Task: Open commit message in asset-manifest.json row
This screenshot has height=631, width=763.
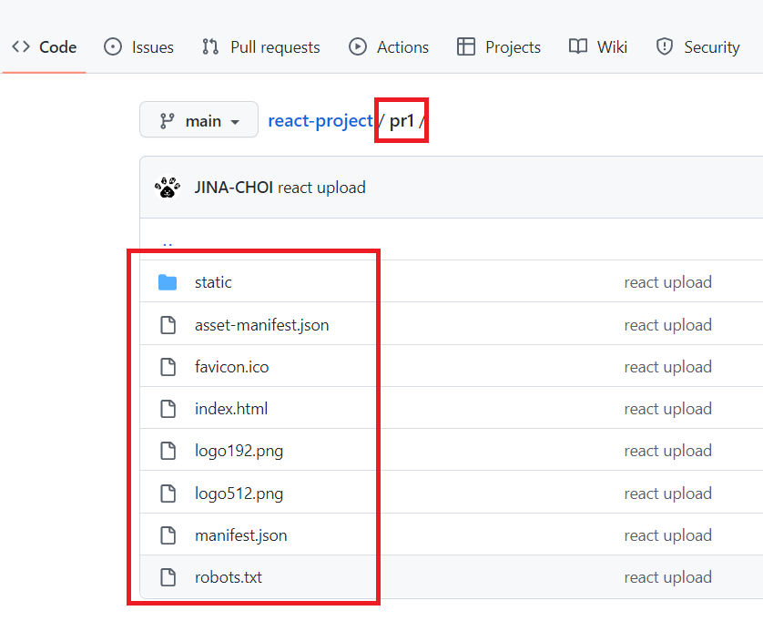Action: pyautogui.click(x=667, y=324)
